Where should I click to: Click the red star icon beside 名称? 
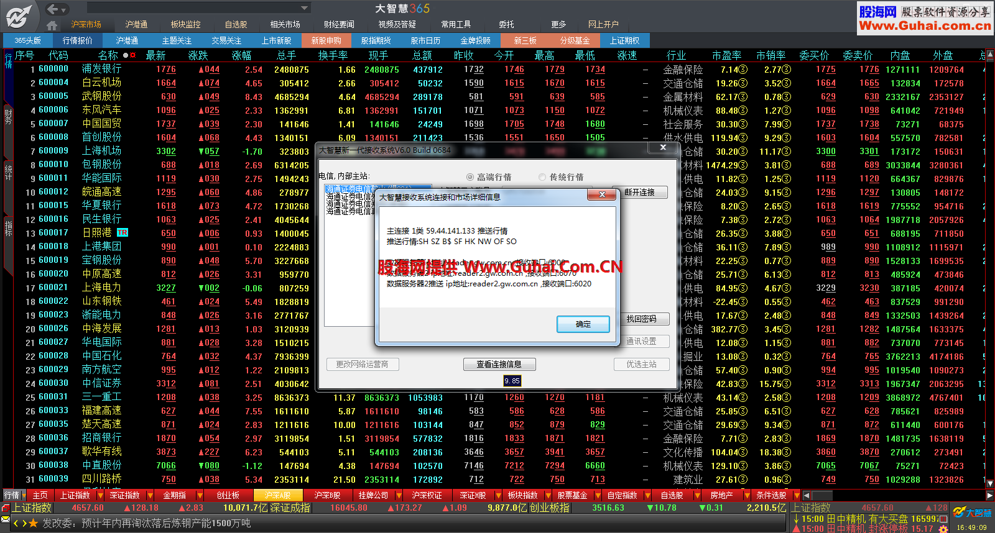coord(132,55)
